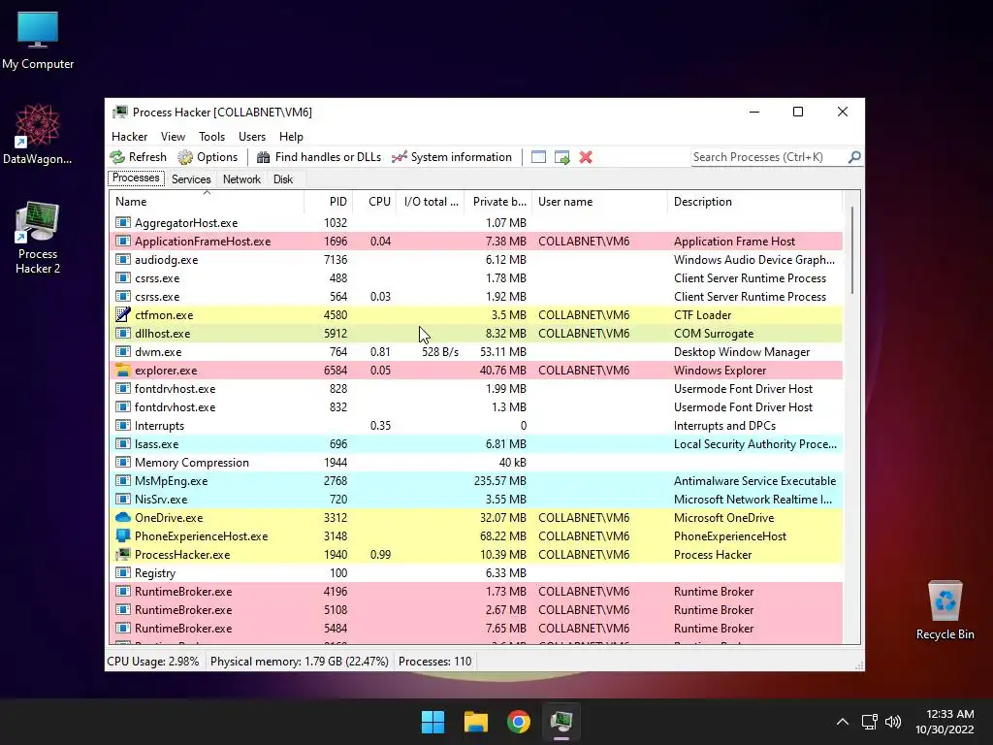
Task: Select RuntimeBroker.exe with PID 5484
Action: [x=476, y=629]
